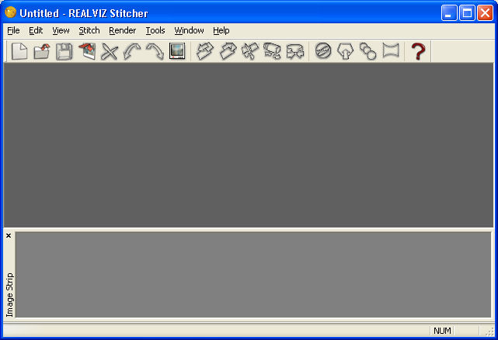Click the Delete X icon in toolbar
The image size is (498, 340).
pos(110,51)
